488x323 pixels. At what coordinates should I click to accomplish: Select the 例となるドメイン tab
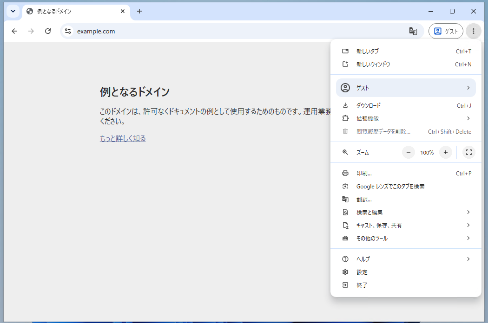76,12
